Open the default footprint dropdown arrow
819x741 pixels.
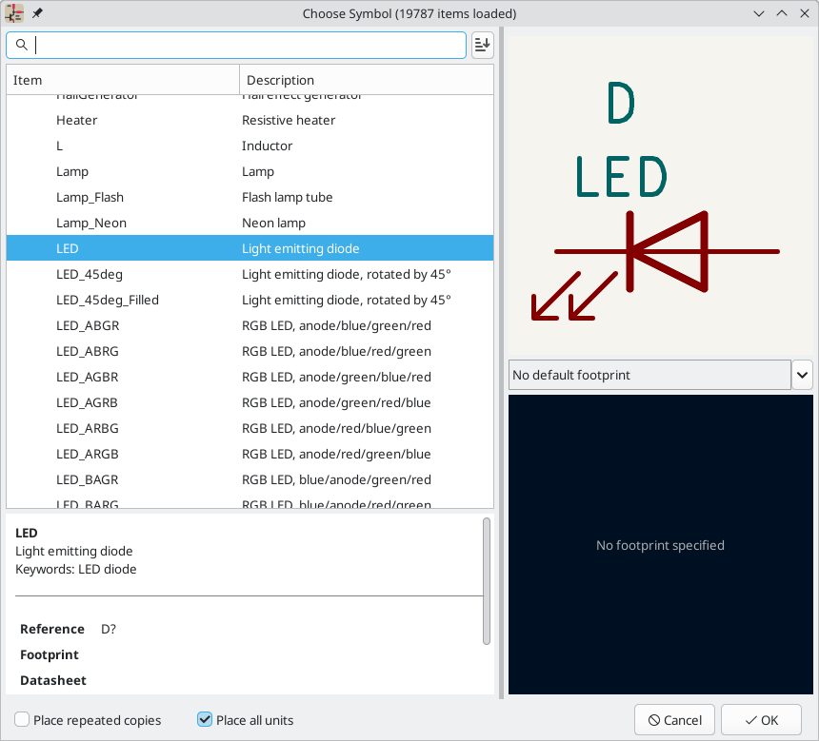(x=802, y=375)
